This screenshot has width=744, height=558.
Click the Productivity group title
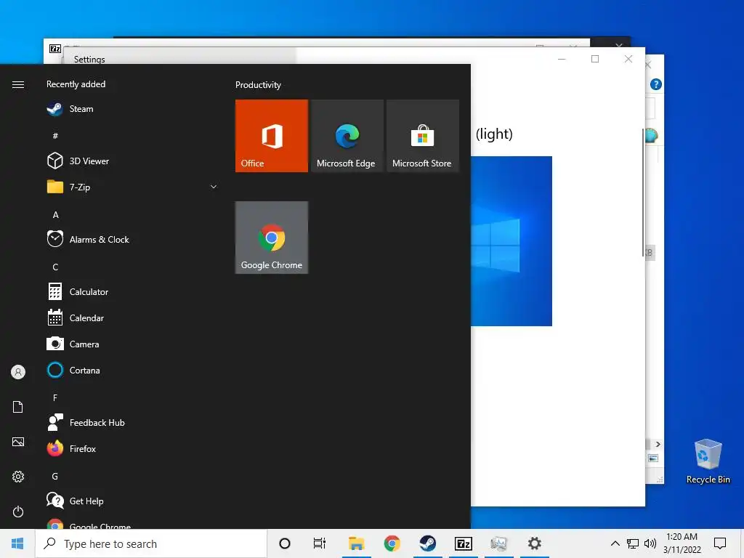point(258,85)
